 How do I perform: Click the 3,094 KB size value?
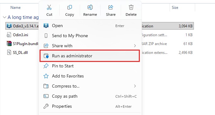185,26
